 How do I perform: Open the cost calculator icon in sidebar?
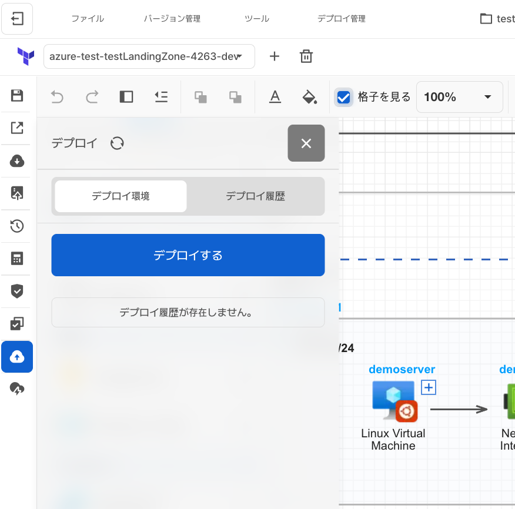(x=17, y=259)
